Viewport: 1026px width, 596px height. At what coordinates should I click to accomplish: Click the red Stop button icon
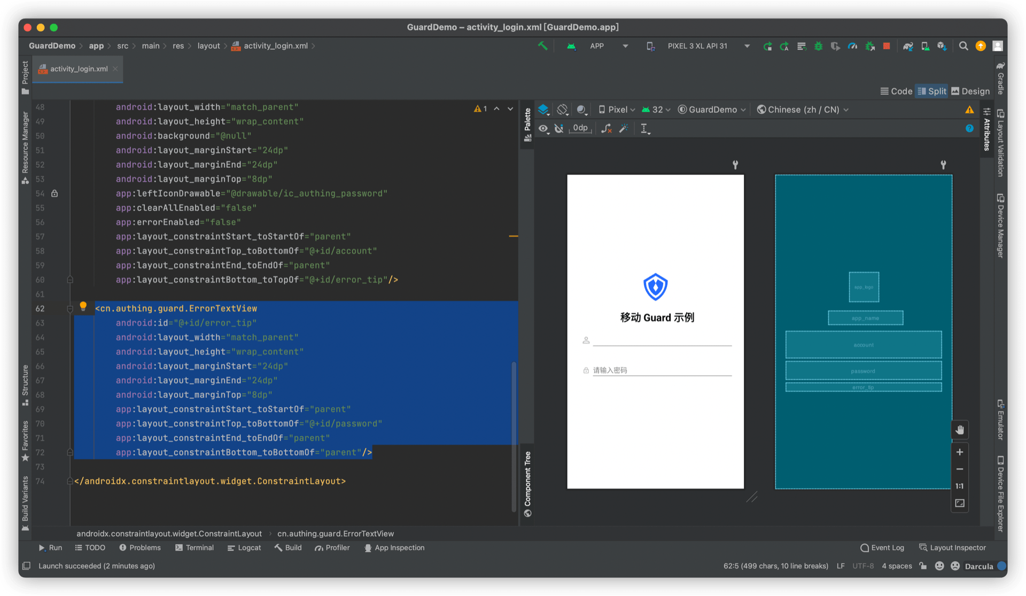(x=887, y=46)
